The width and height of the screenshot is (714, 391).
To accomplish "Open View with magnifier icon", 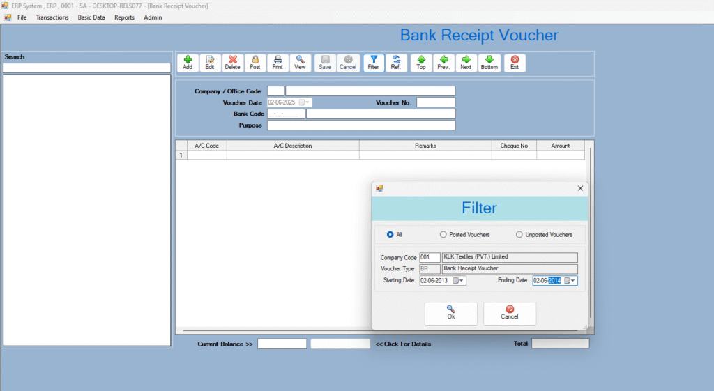I will pyautogui.click(x=300, y=63).
